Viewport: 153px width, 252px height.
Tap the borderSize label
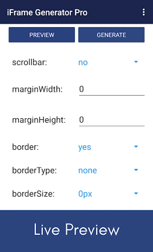pyautogui.click(x=33, y=194)
